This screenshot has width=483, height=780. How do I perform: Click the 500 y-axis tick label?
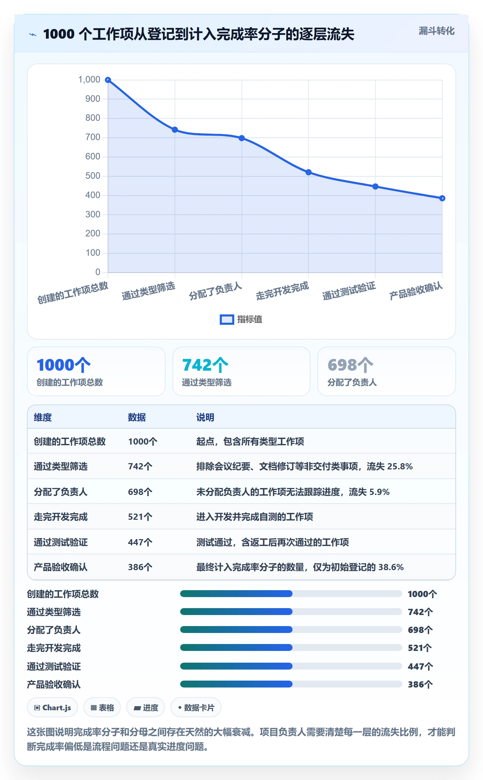coord(93,176)
